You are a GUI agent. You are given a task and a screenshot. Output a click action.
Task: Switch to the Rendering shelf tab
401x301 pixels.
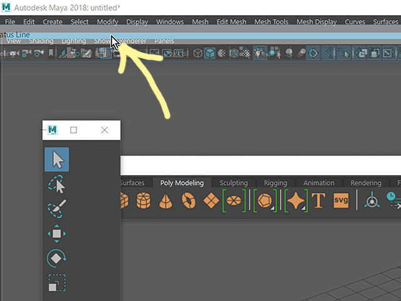click(366, 183)
